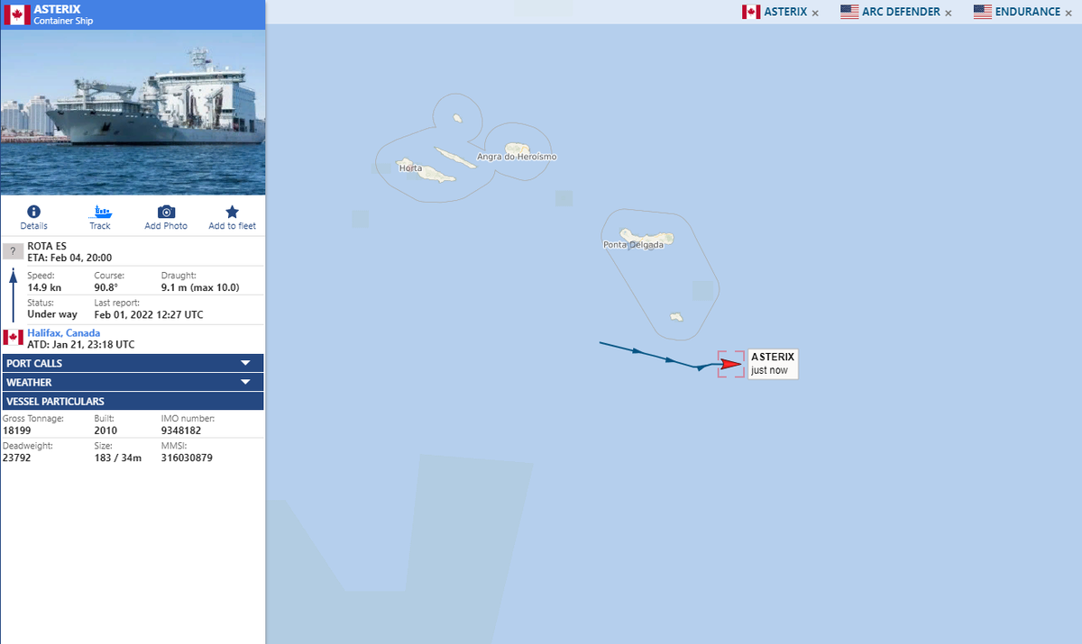Expand the WEATHER section
The image size is (1082, 644).
[133, 382]
